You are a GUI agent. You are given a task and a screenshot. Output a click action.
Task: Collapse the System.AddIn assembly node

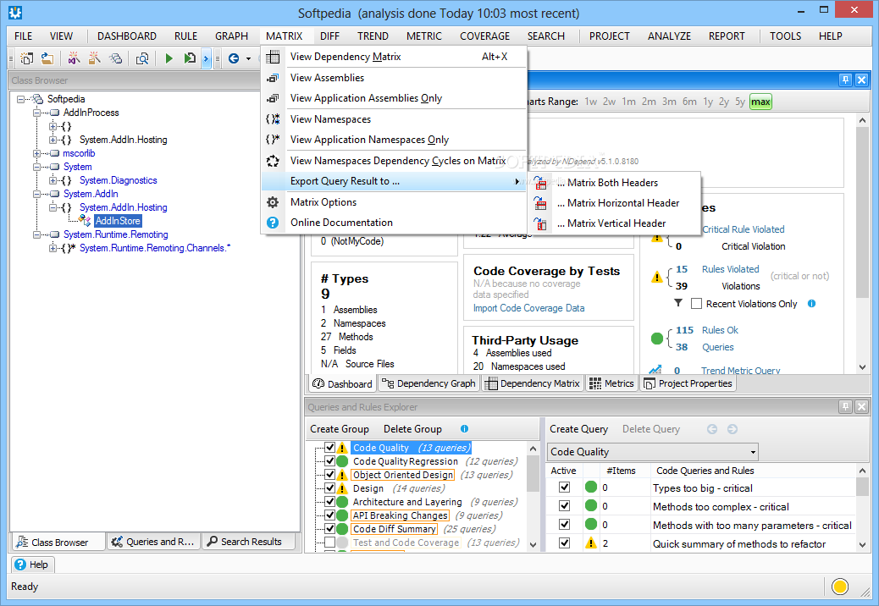(36, 194)
